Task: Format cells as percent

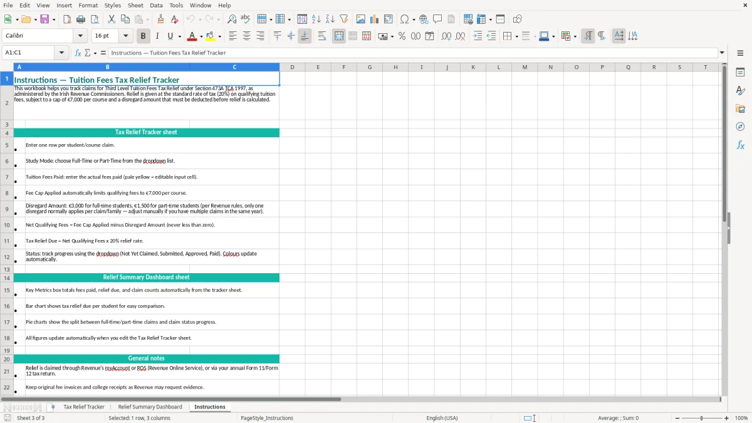Action: point(402,36)
